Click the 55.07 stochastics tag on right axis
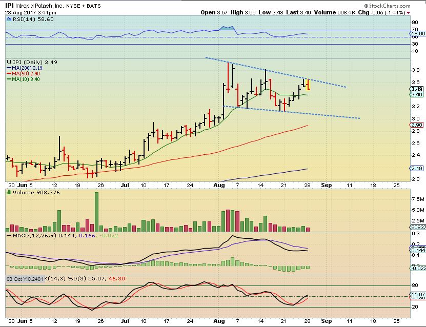 pyautogui.click(x=418, y=294)
